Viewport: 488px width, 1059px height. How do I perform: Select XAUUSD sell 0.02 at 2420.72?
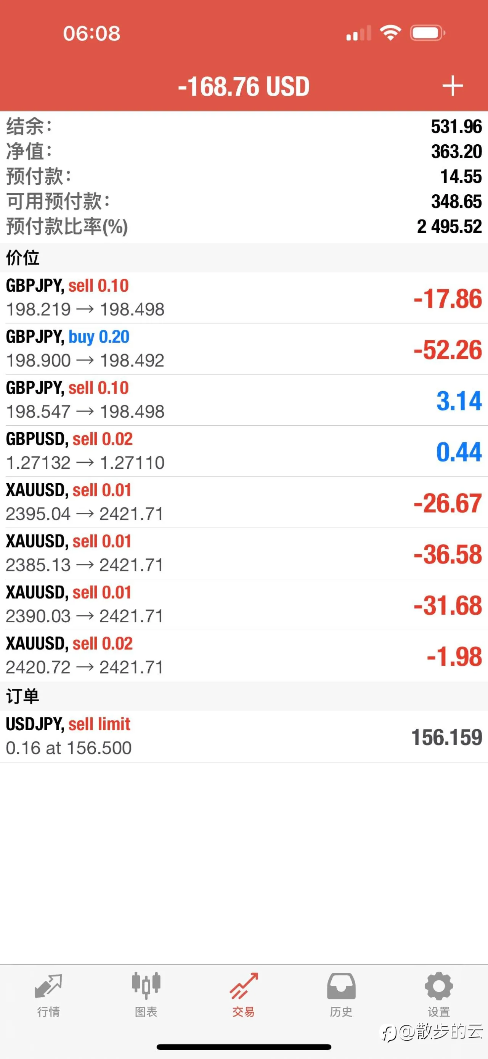pyautogui.click(x=244, y=656)
